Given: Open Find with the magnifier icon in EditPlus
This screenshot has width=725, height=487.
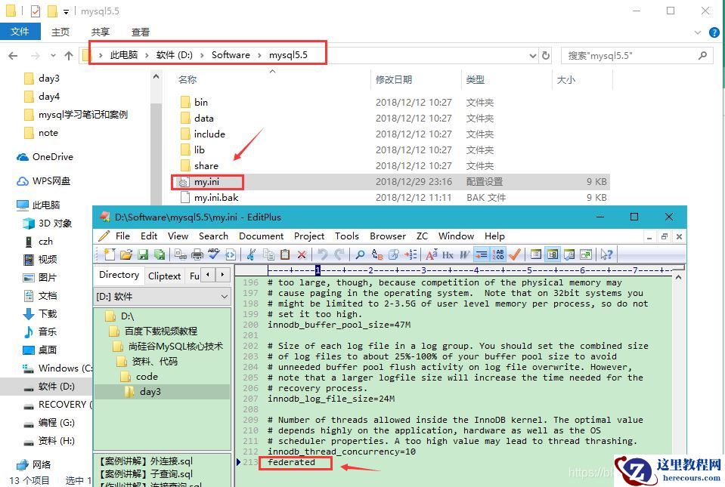Looking at the screenshot, I should 360,254.
